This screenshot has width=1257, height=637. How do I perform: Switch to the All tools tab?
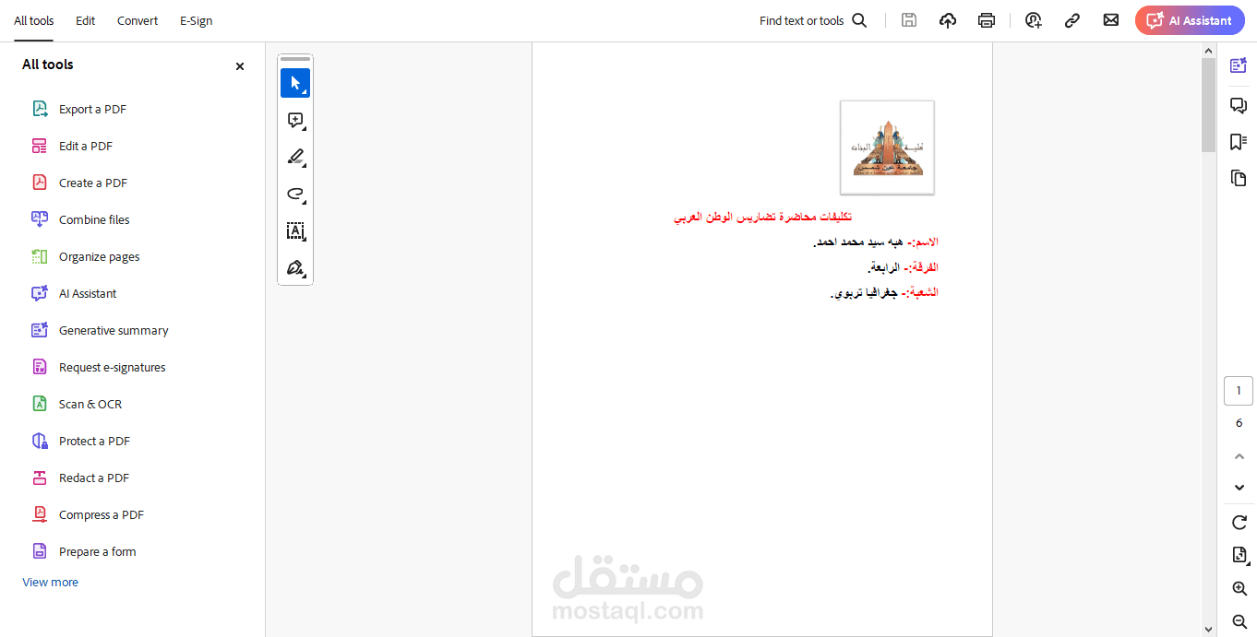click(x=34, y=20)
